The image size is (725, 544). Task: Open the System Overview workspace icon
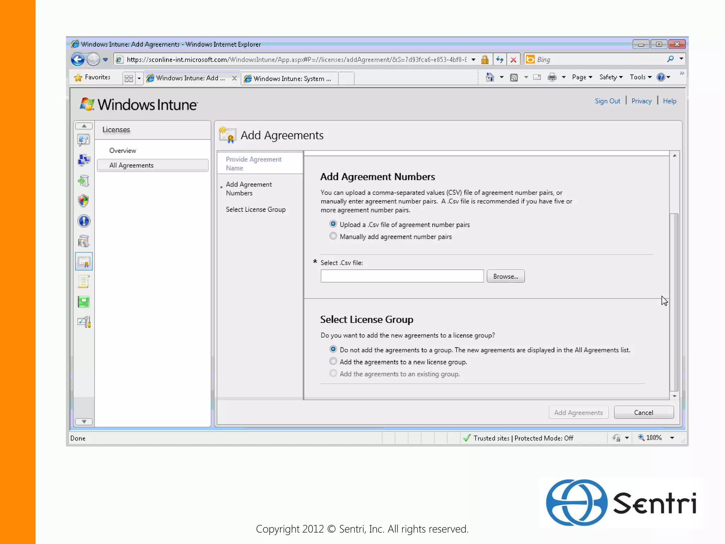point(84,140)
